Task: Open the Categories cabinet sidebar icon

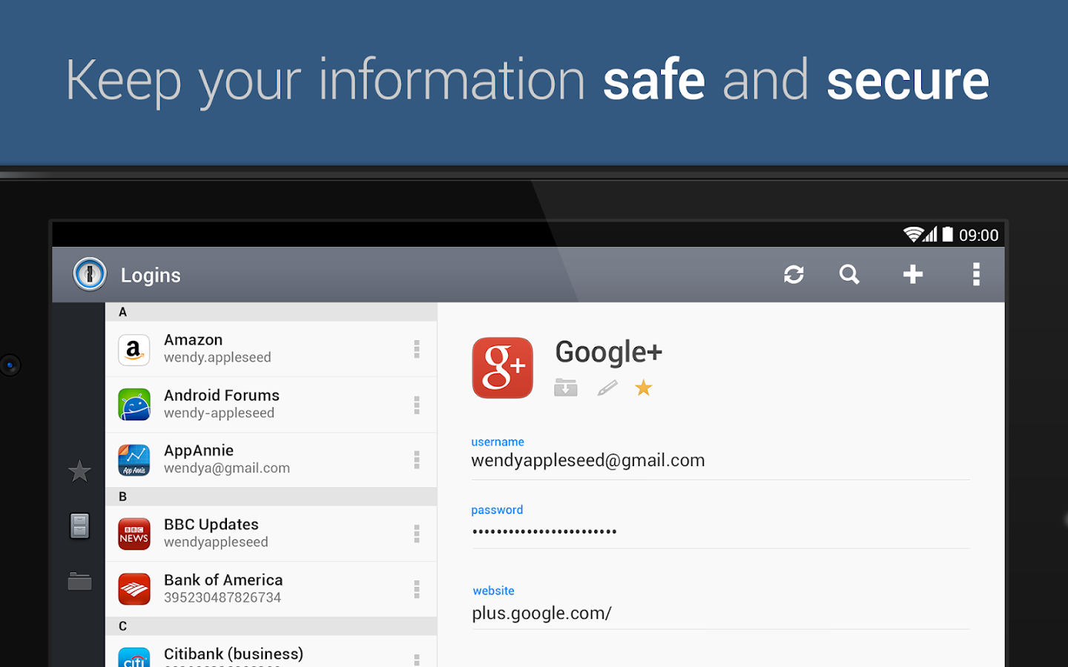Action: [79, 526]
